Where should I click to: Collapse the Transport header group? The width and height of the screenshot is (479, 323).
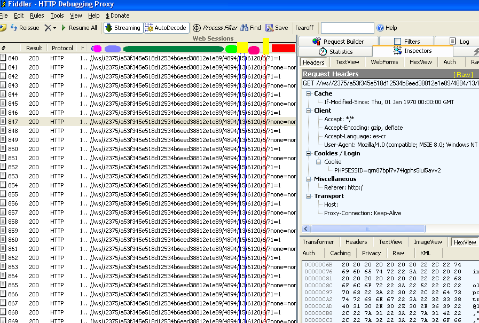pos(308,196)
